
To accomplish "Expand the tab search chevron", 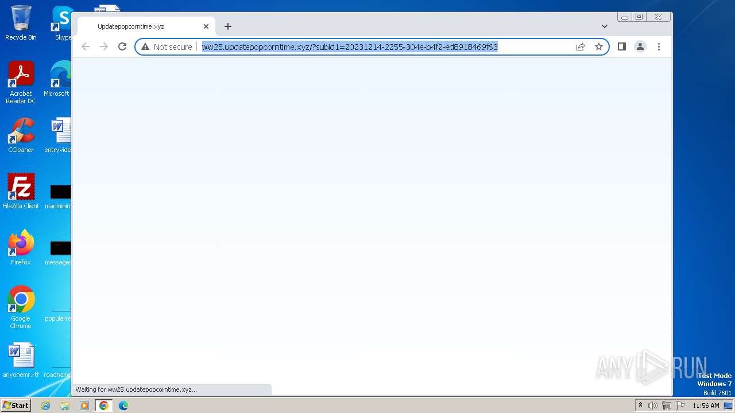I will pyautogui.click(x=604, y=26).
